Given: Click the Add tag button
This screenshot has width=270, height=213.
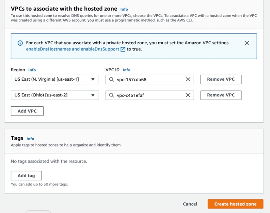Looking at the screenshot, I should click(26, 176).
